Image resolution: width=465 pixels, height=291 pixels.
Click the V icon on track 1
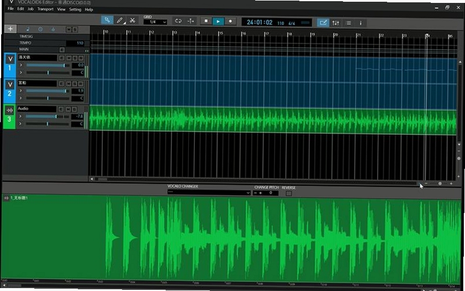[10, 59]
